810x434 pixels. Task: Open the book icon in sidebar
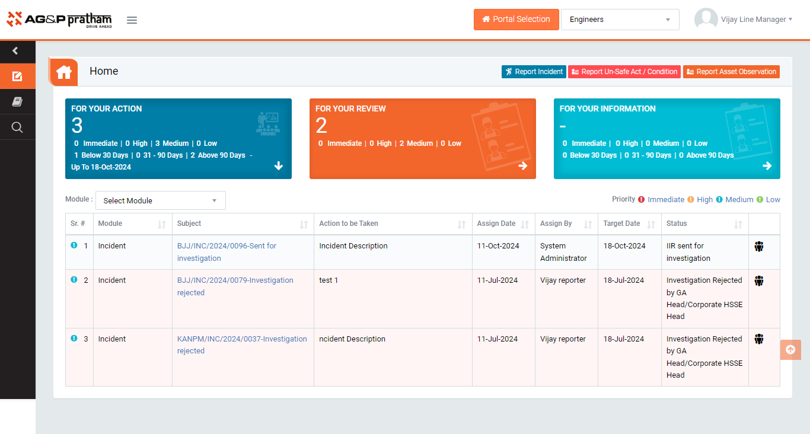[17, 102]
